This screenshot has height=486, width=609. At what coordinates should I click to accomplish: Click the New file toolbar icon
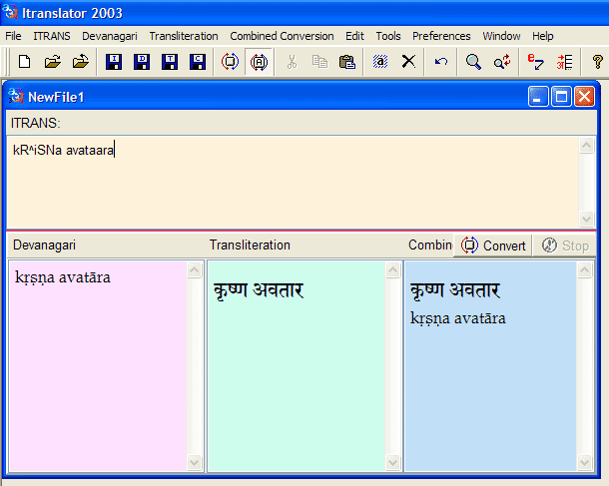click(24, 62)
